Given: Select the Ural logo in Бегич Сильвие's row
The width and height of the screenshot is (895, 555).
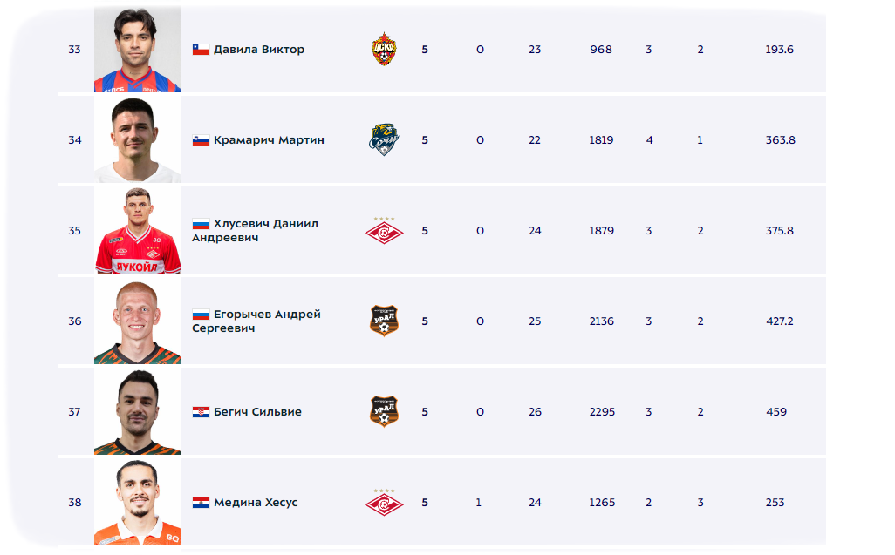Looking at the screenshot, I should click(x=384, y=411).
